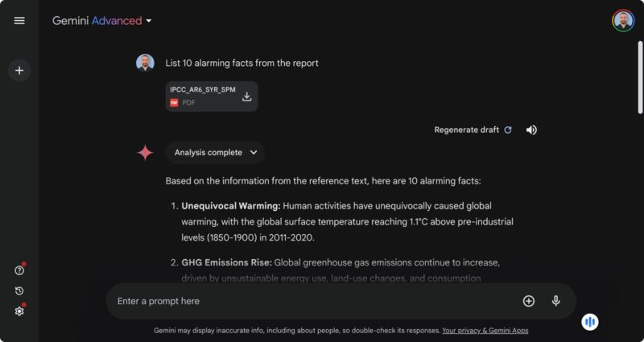
Task: Click the Regenerate draft button
Action: (467, 130)
